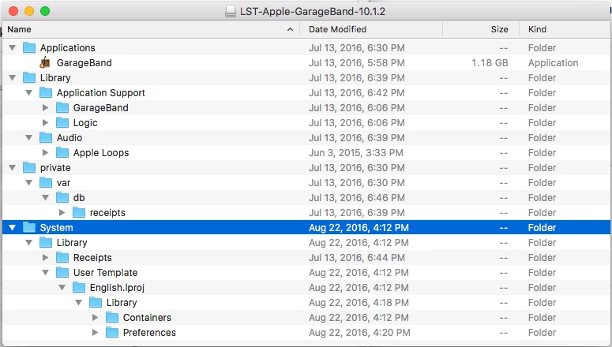Select the Application Support row name
The width and height of the screenshot is (612, 347).
[101, 93]
